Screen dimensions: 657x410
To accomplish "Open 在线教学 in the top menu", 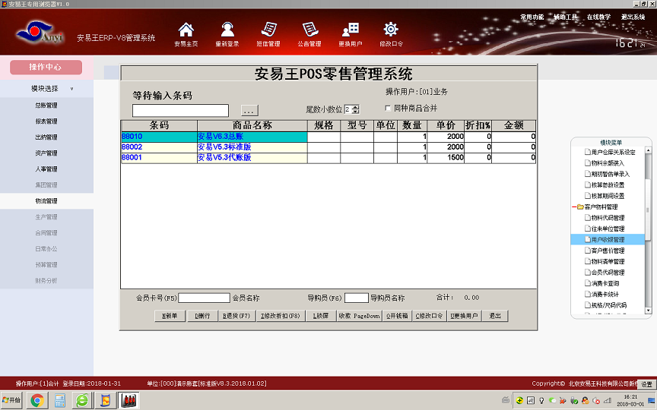I will pyautogui.click(x=598, y=17).
